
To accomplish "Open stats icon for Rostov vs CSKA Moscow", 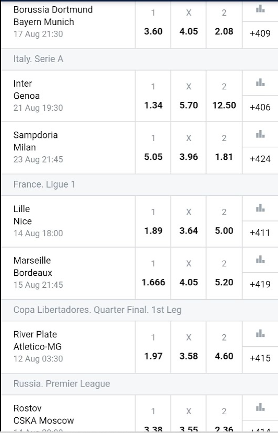I will pyautogui.click(x=260, y=407).
